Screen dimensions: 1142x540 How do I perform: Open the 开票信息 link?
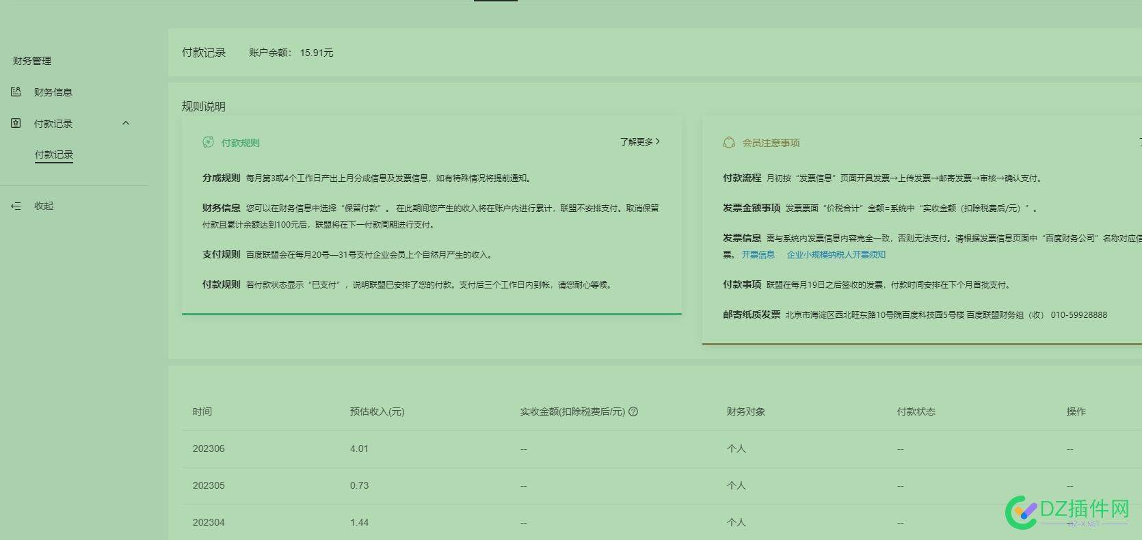click(758, 254)
